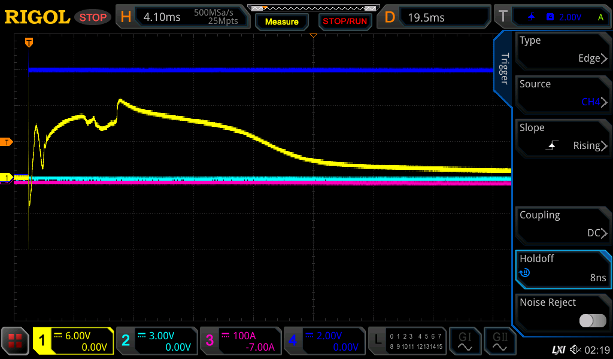Viewport: 613px width, 359px height.
Task: Click the speaker sound icon
Action: (x=575, y=349)
